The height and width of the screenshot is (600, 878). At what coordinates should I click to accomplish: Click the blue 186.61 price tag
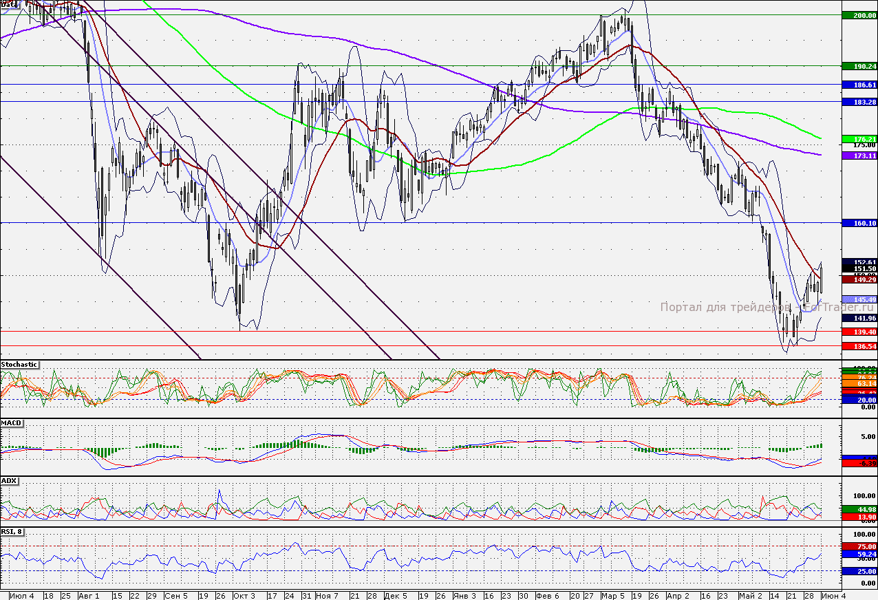pyautogui.click(x=859, y=85)
